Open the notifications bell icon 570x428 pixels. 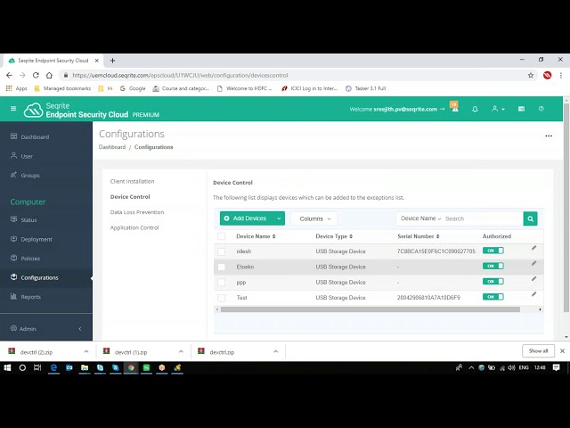pyautogui.click(x=475, y=109)
